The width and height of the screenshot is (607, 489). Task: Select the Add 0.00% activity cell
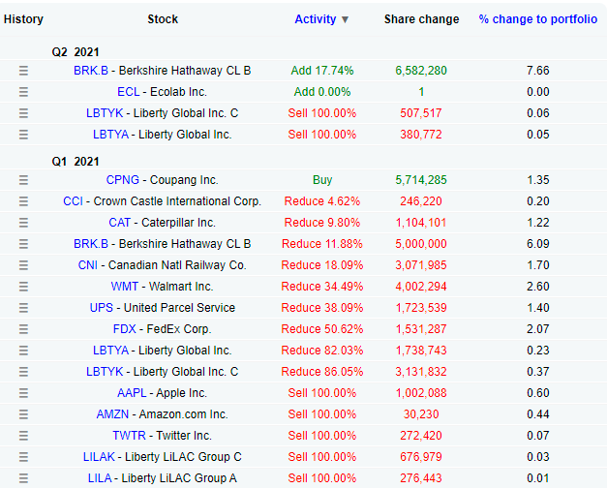point(322,92)
